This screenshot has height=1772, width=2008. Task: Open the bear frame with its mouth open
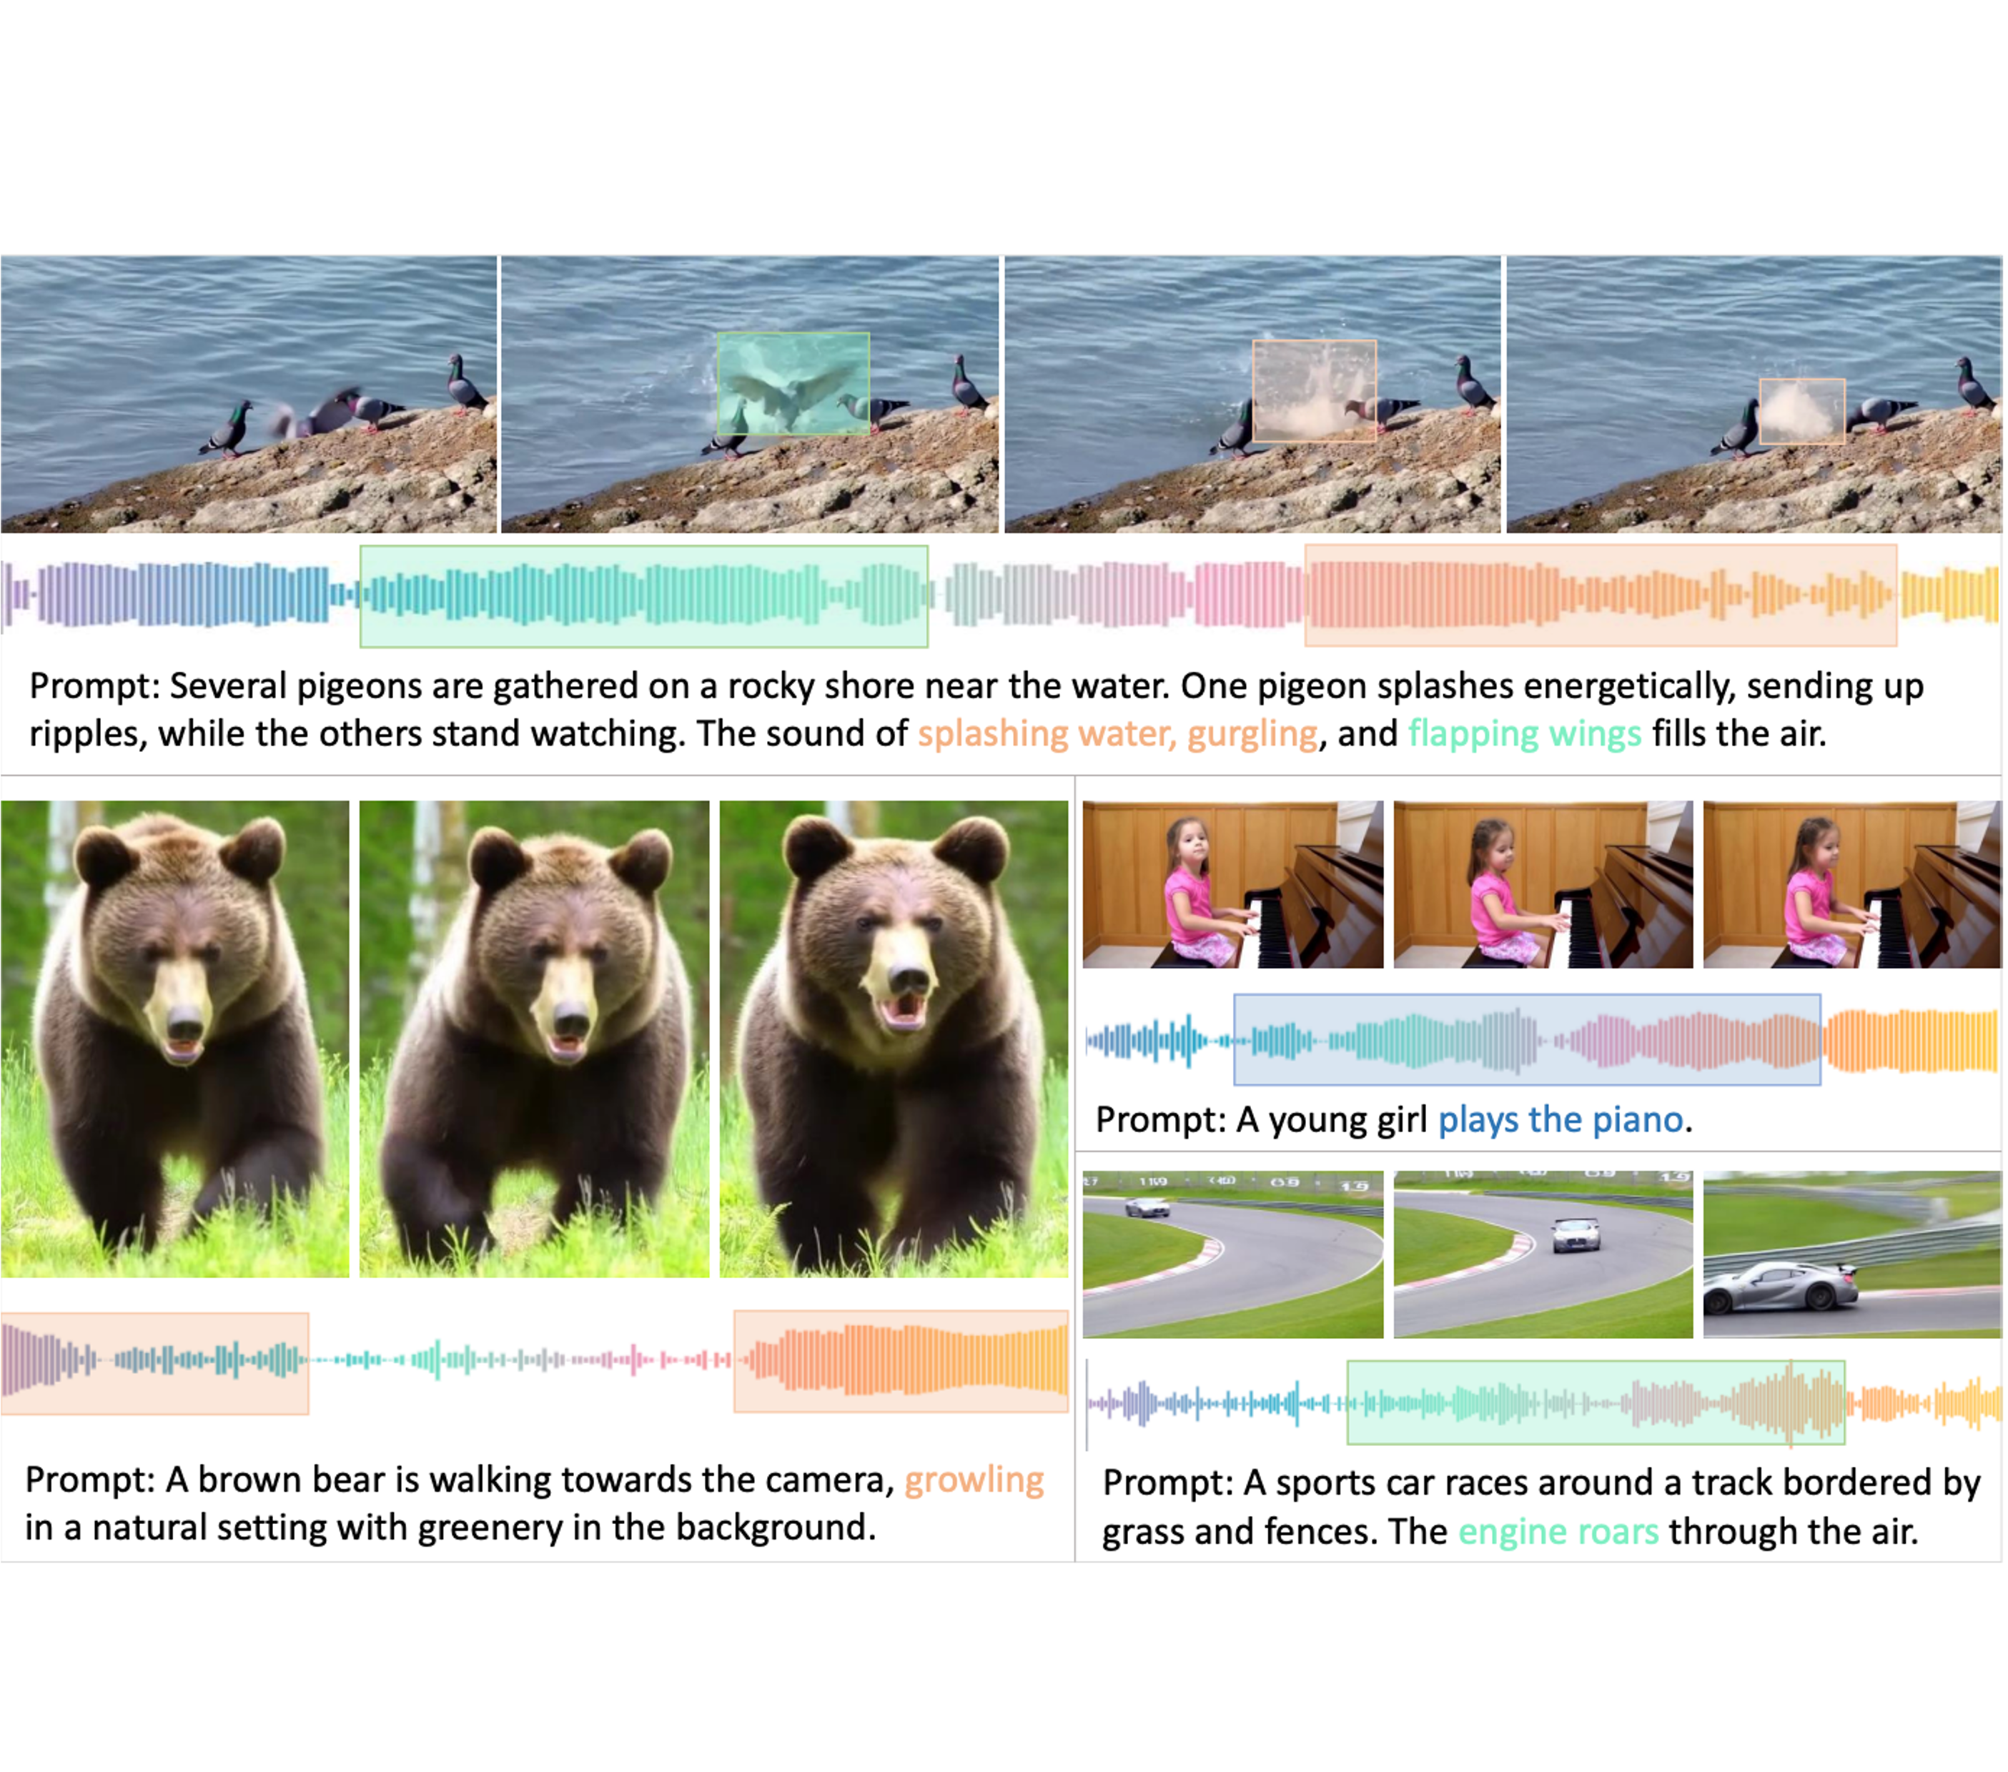click(893, 1038)
